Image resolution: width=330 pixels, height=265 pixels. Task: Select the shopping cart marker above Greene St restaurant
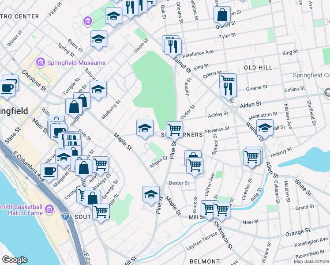[228, 77]
